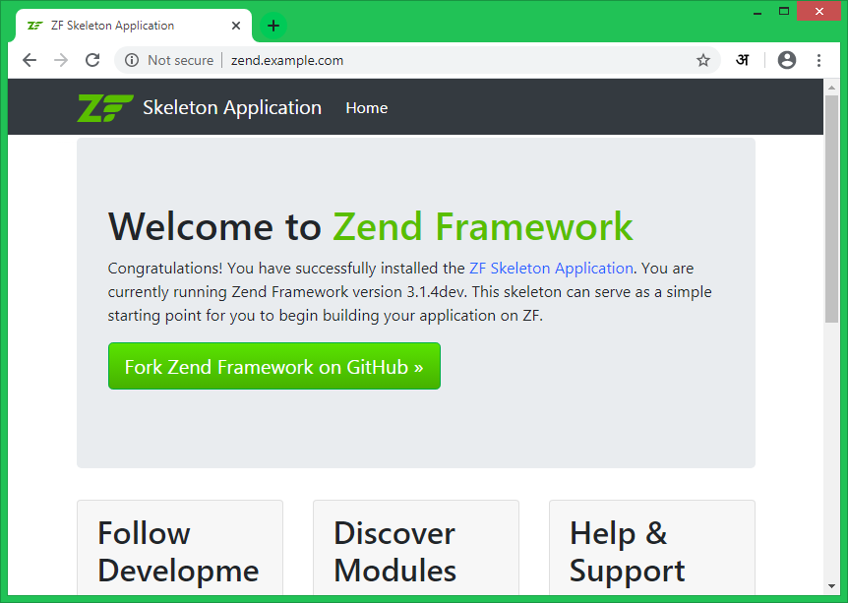Open a new tab with the plus button
848x603 pixels.
pos(273,26)
